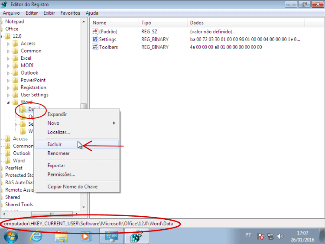Click the PT language indicator

click(x=248, y=235)
